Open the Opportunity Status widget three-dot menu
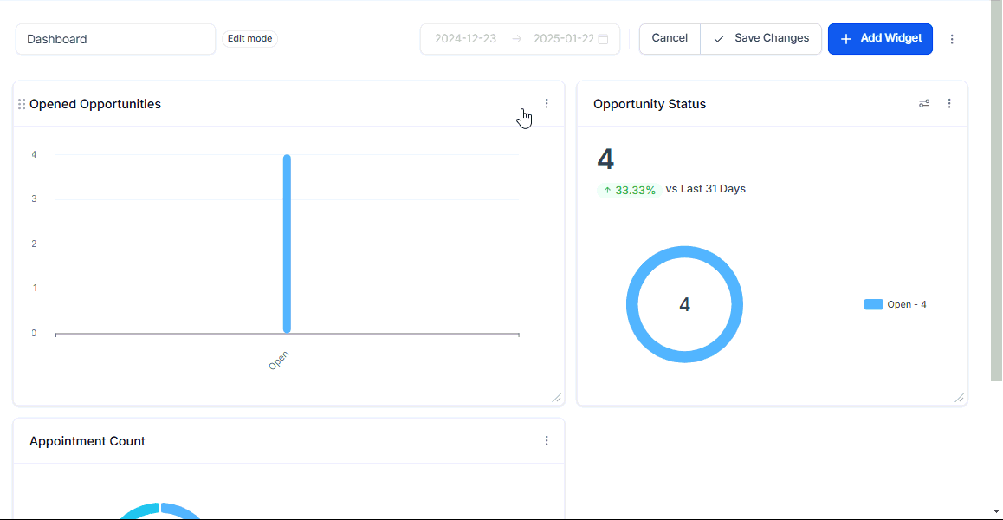The width and height of the screenshot is (1003, 520). click(949, 103)
